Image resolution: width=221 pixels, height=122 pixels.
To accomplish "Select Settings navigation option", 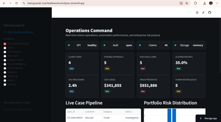I will click(10, 84).
